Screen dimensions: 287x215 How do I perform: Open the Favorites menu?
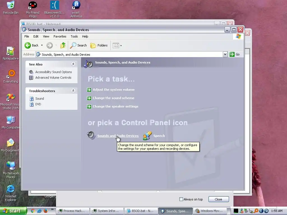tap(60, 36)
